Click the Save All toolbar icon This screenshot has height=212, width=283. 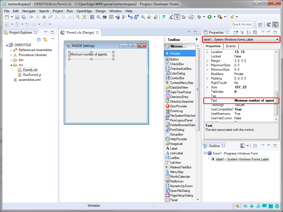point(24,17)
